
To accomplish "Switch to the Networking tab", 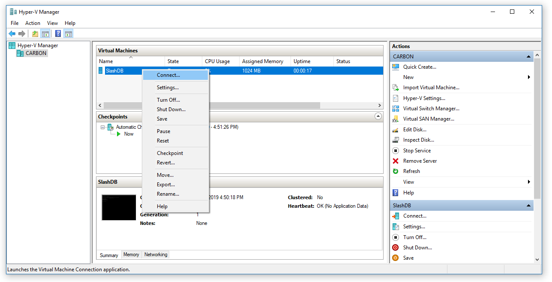I will point(156,255).
